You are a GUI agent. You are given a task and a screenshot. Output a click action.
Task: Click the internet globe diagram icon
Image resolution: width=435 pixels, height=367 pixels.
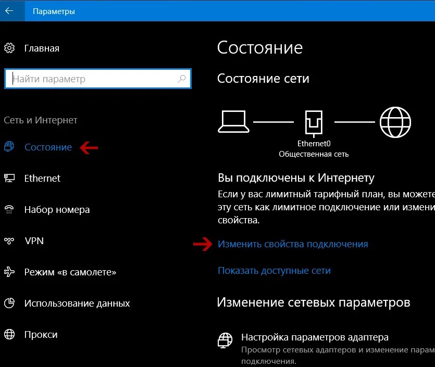pos(395,122)
